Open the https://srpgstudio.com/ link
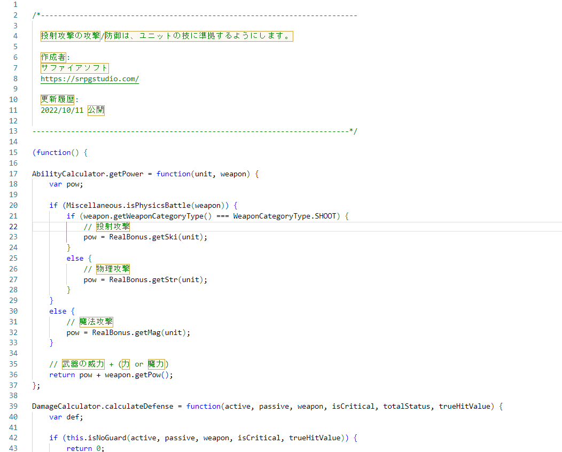562x452 pixels. [90, 79]
